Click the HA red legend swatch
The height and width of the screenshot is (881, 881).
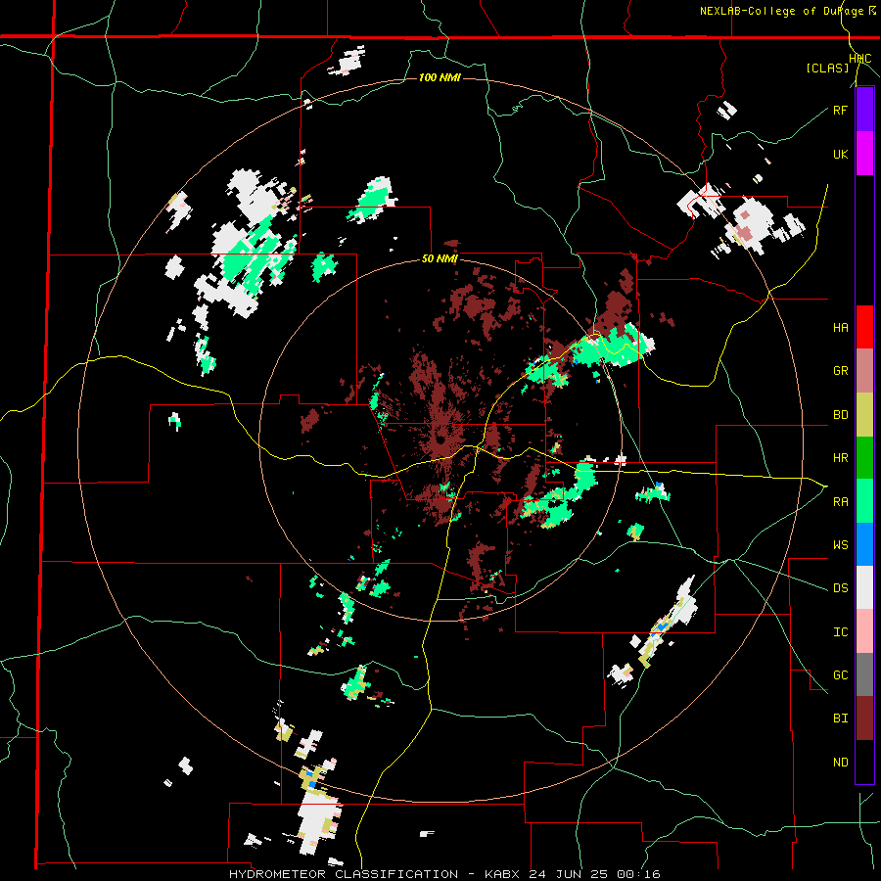click(864, 327)
